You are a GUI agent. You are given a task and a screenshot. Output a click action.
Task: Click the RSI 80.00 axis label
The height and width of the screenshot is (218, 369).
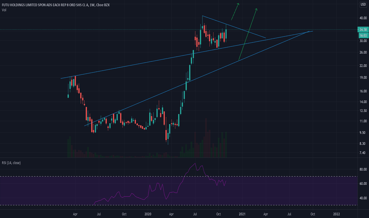363,169
